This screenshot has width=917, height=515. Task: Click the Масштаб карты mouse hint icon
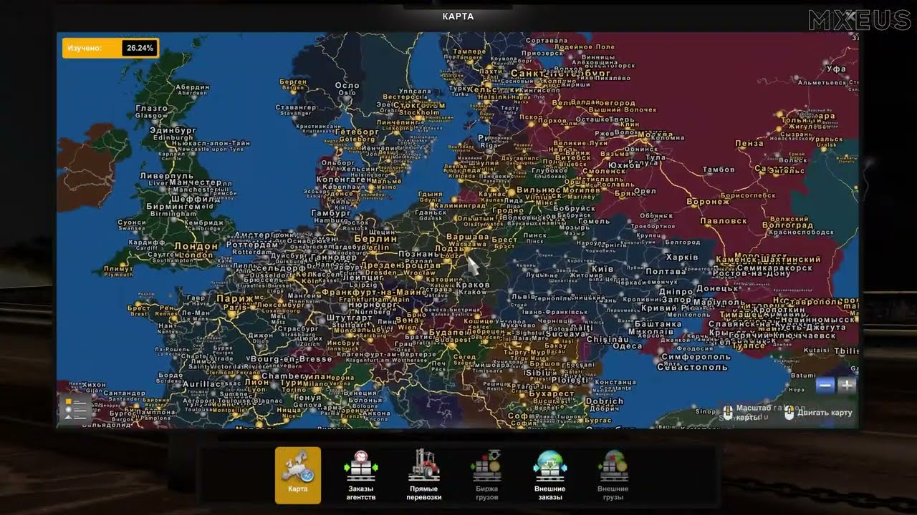pos(728,413)
